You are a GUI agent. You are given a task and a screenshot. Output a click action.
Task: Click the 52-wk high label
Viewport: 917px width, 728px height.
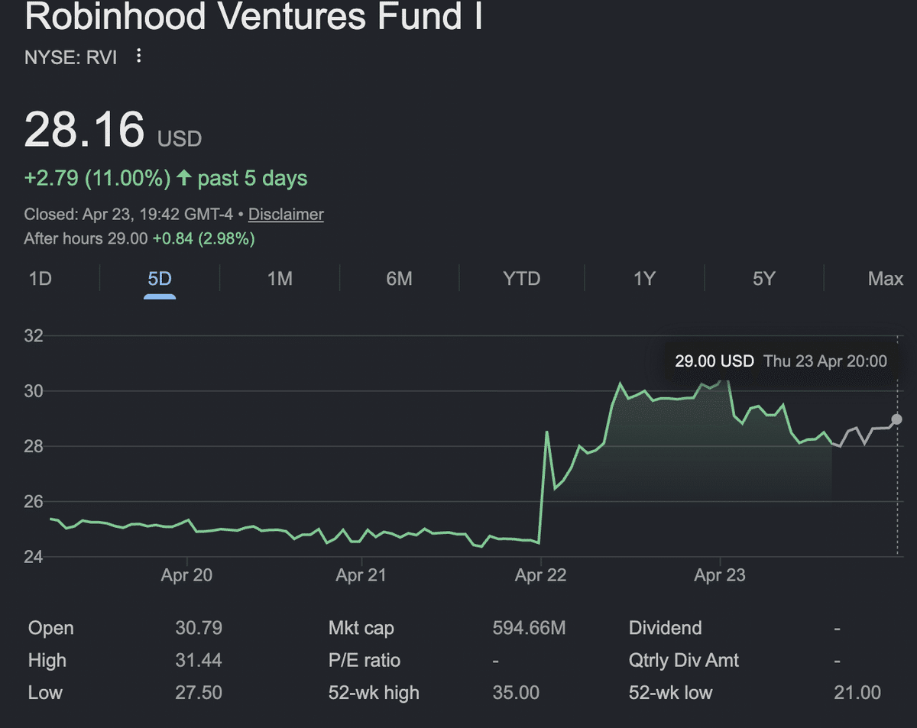[x=374, y=693]
